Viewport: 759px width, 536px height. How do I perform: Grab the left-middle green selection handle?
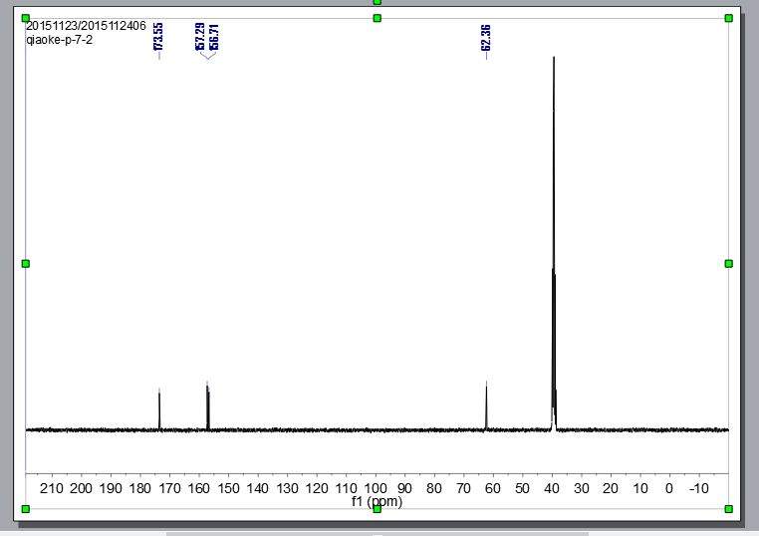[26, 263]
